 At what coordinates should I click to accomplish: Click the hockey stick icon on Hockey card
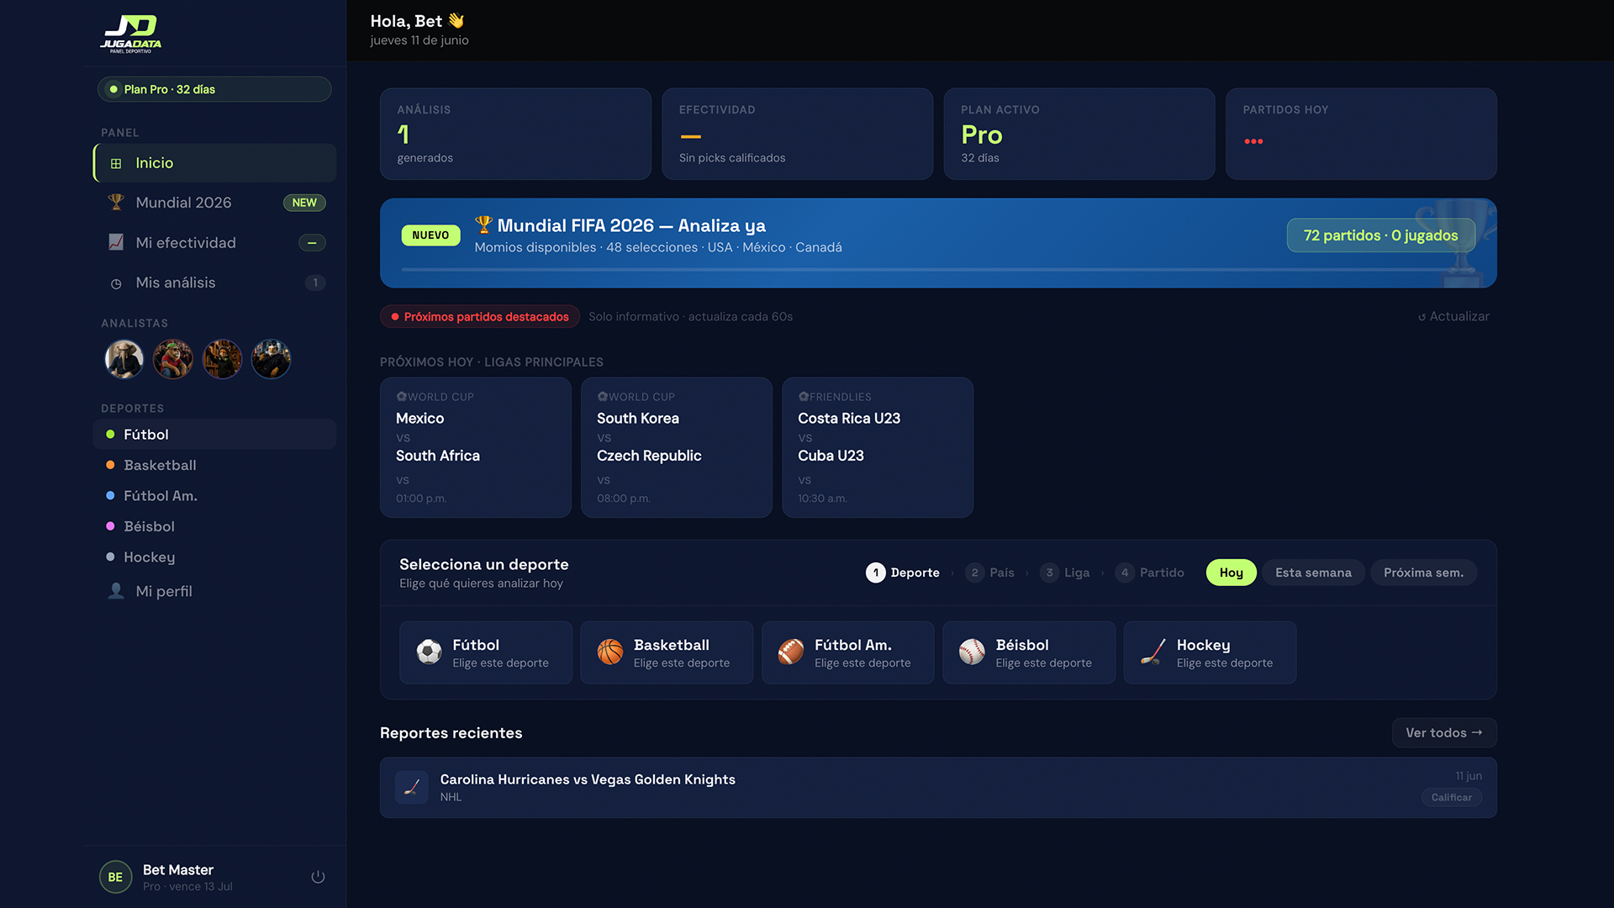1153,652
